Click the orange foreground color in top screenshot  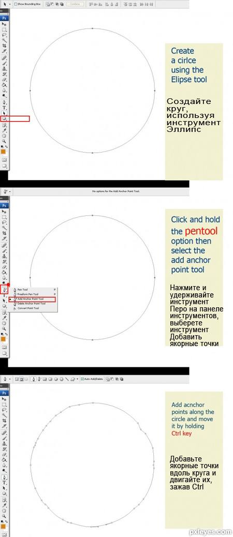(3, 152)
